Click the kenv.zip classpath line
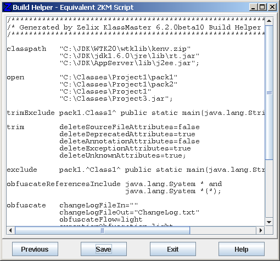This screenshot has width=280, height=261. (125, 49)
